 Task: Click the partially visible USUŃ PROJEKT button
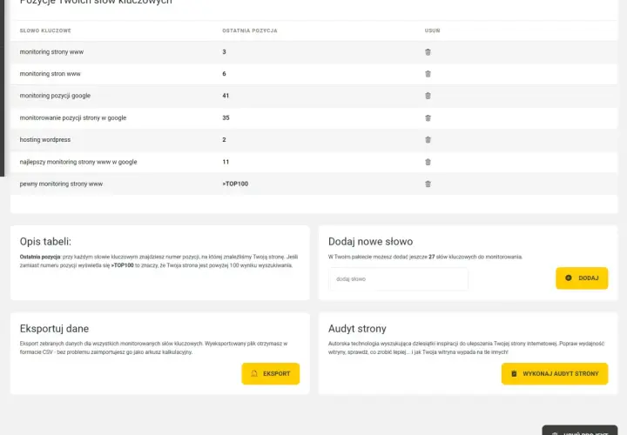(x=580, y=430)
